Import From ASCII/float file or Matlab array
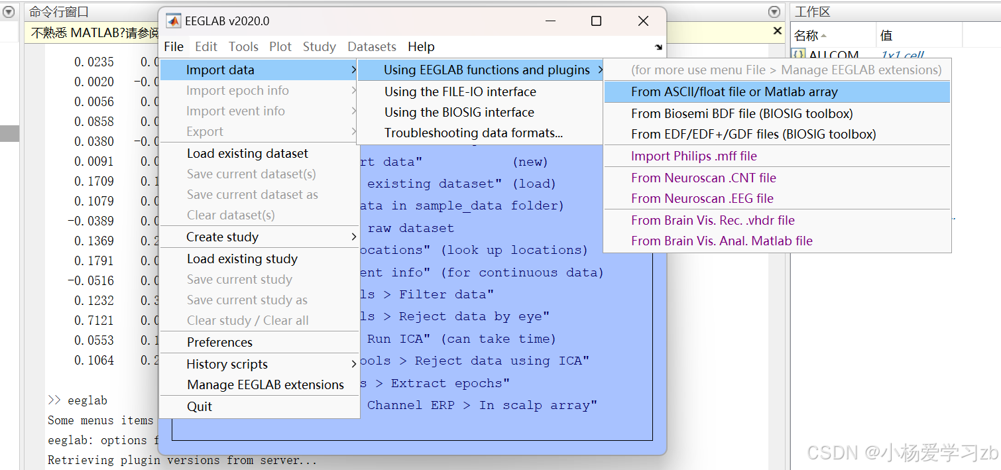Screen dimensions: 1001x470 pos(777,91)
